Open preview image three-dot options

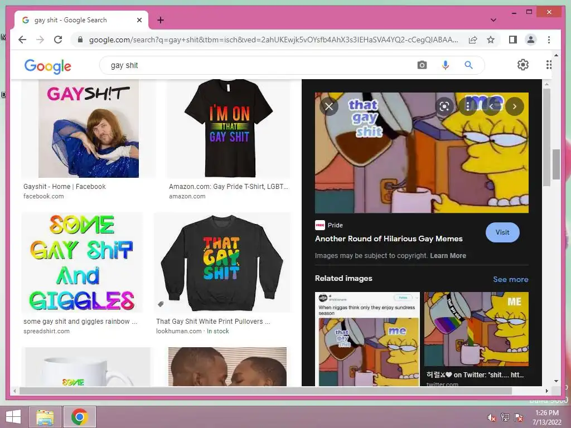[468, 106]
